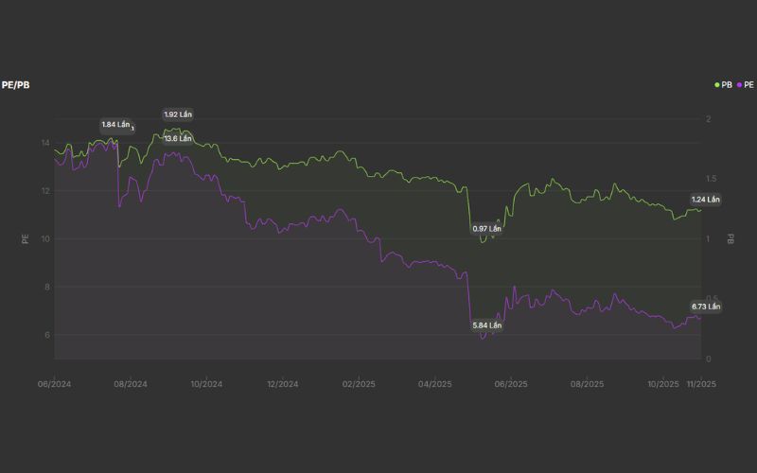Click the purple PE legend dot
This screenshot has width=757, height=473.
[739, 85]
